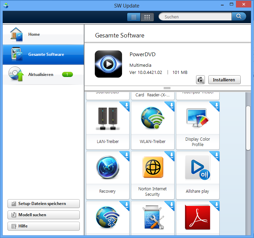Open the Home section

pos(43,34)
